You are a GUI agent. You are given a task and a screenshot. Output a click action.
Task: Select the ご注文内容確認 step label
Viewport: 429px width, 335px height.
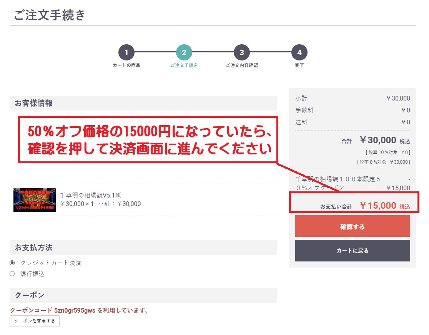242,65
